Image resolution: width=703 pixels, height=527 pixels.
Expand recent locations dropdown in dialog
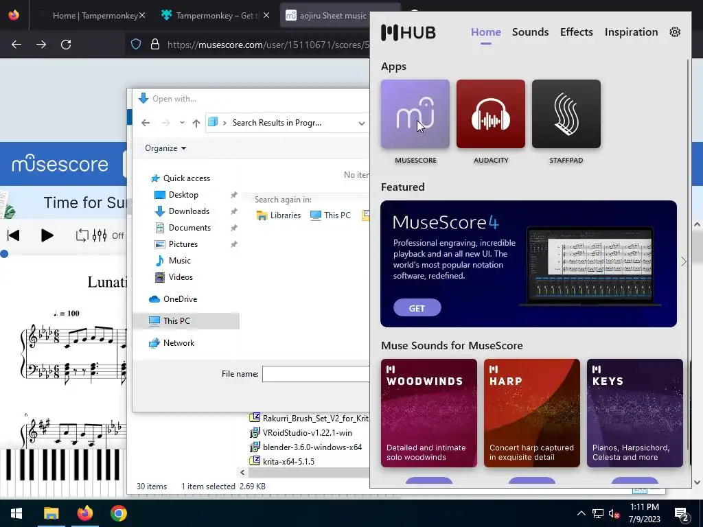(181, 123)
